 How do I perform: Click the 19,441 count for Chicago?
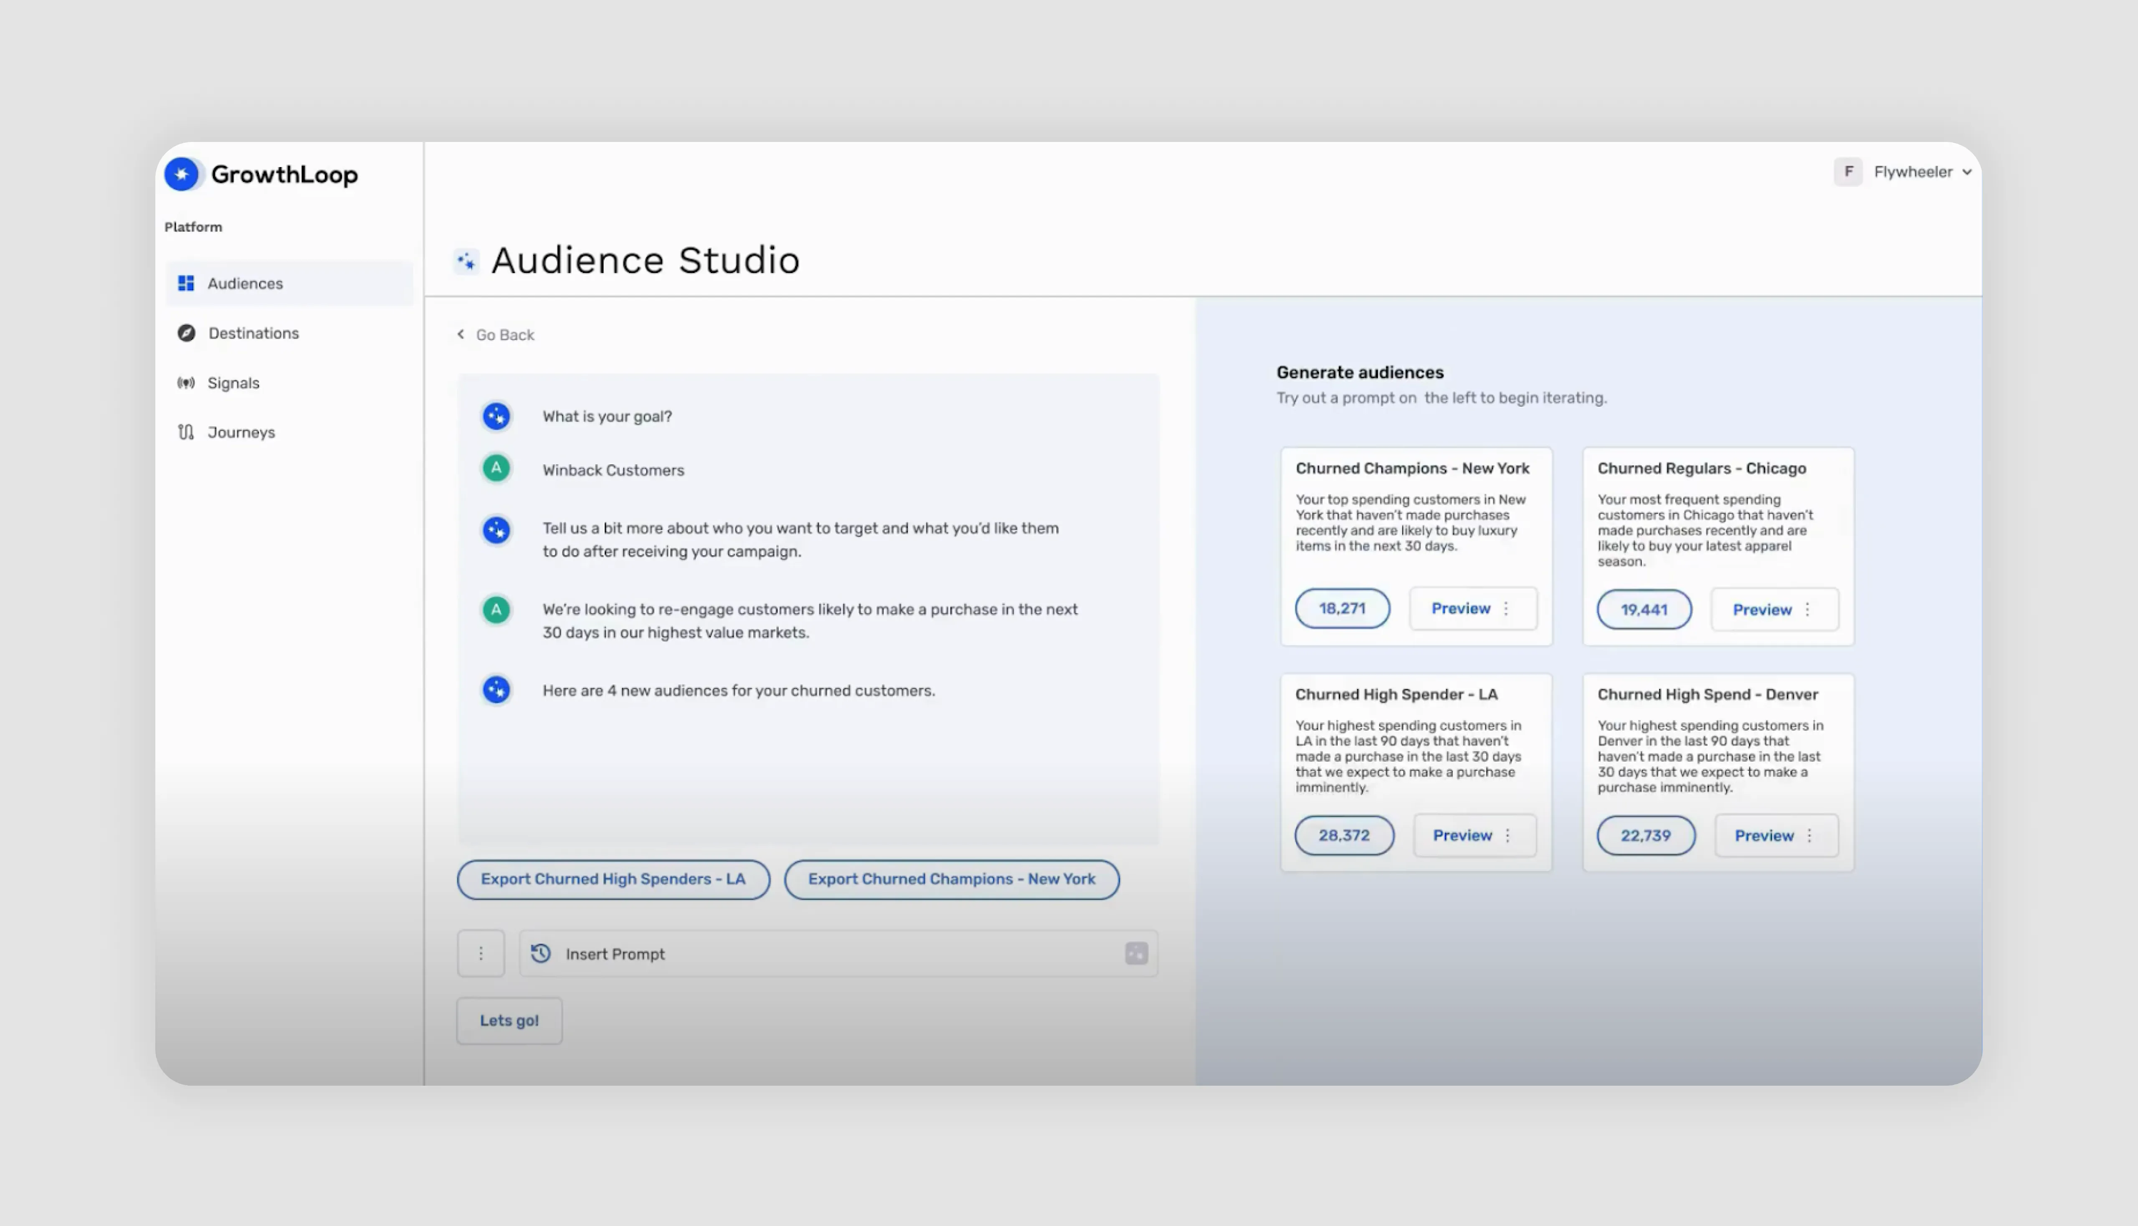1644,610
